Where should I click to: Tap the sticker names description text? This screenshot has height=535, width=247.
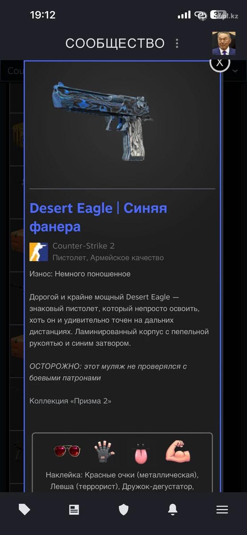click(122, 481)
